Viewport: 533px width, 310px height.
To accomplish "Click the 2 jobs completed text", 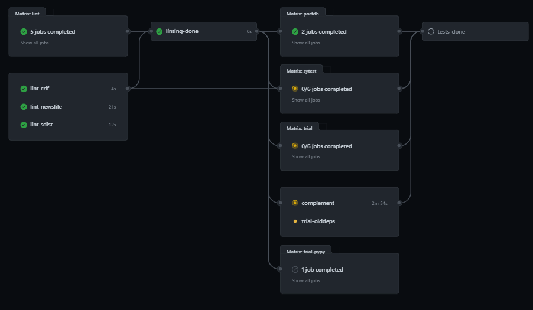I will coord(324,31).
